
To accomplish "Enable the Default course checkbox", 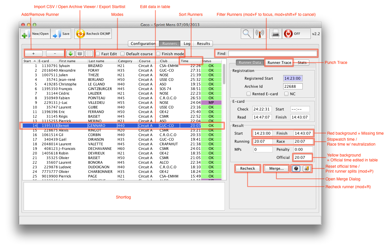I will (x=123, y=54).
